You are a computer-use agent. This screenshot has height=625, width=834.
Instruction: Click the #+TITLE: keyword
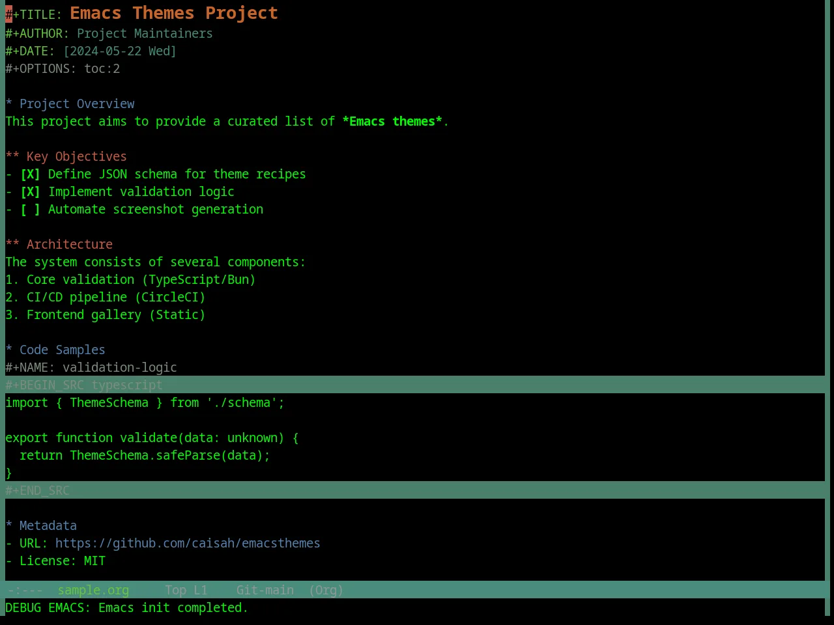pos(34,14)
